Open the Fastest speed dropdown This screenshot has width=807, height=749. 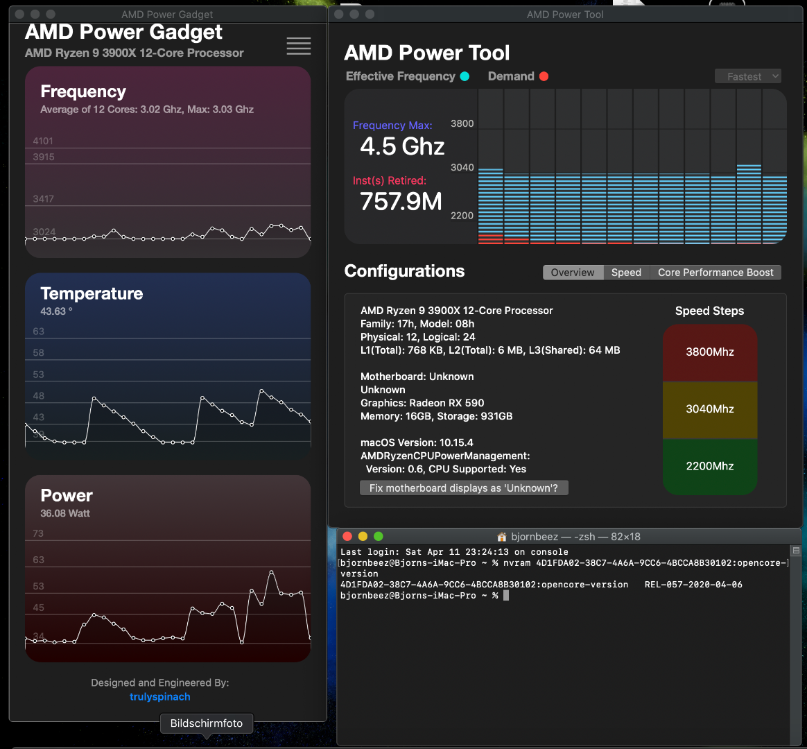[x=748, y=76]
